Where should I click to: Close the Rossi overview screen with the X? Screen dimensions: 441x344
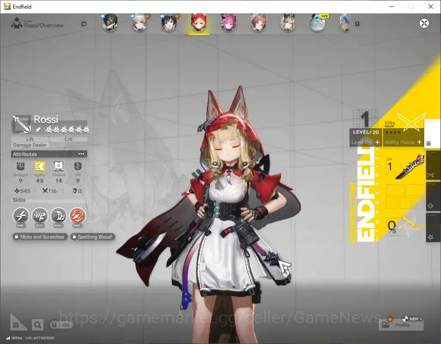[x=424, y=23]
